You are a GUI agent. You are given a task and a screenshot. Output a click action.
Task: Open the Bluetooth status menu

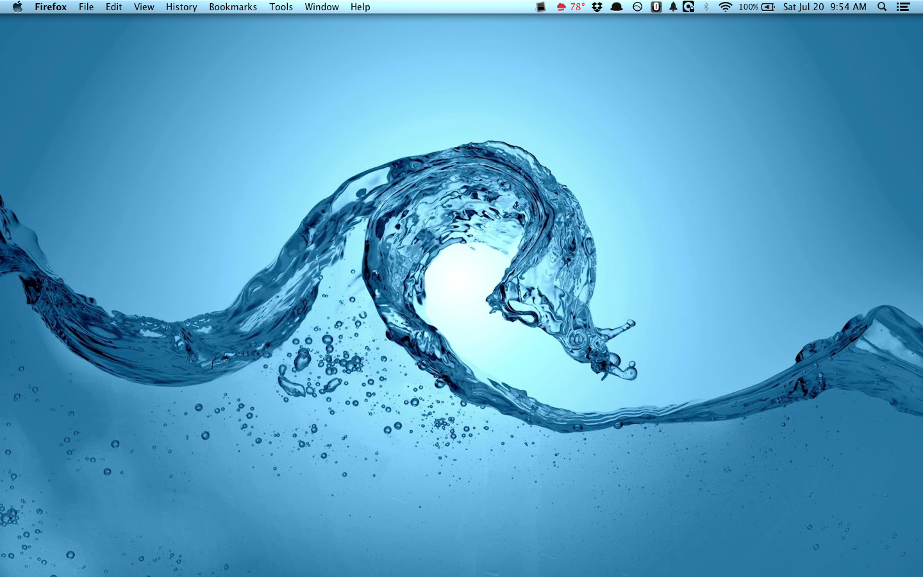tap(706, 7)
